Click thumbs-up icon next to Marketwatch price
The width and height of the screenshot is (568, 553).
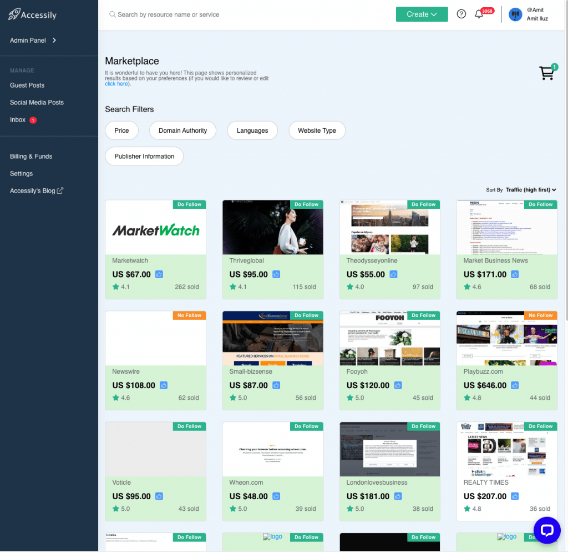(x=159, y=274)
